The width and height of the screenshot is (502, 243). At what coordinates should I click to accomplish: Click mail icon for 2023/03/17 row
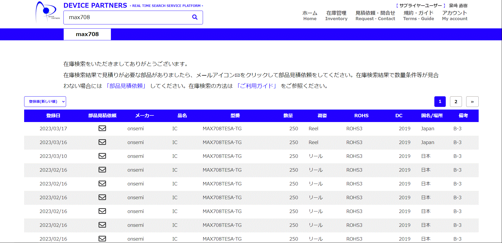[102, 128]
